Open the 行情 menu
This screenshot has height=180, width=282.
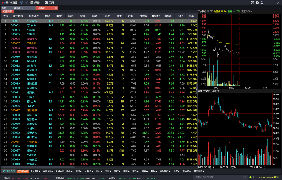35,3
